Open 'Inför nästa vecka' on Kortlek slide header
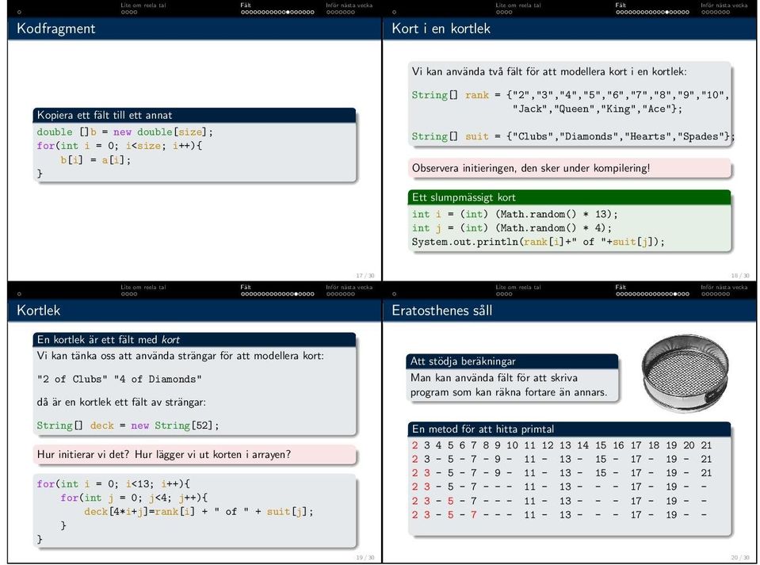The width and height of the screenshot is (760, 565). point(349,287)
